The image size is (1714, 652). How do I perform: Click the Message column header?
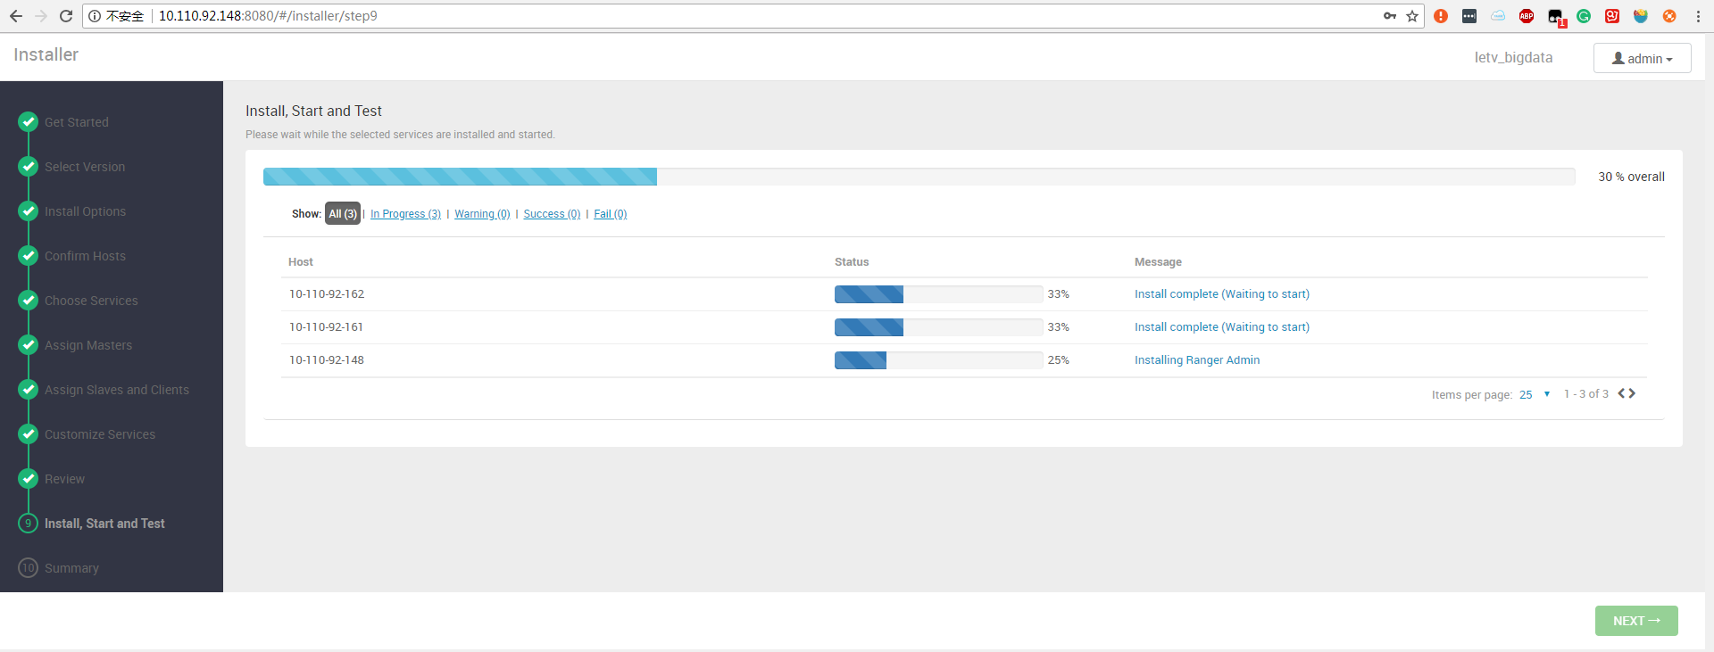1158,261
